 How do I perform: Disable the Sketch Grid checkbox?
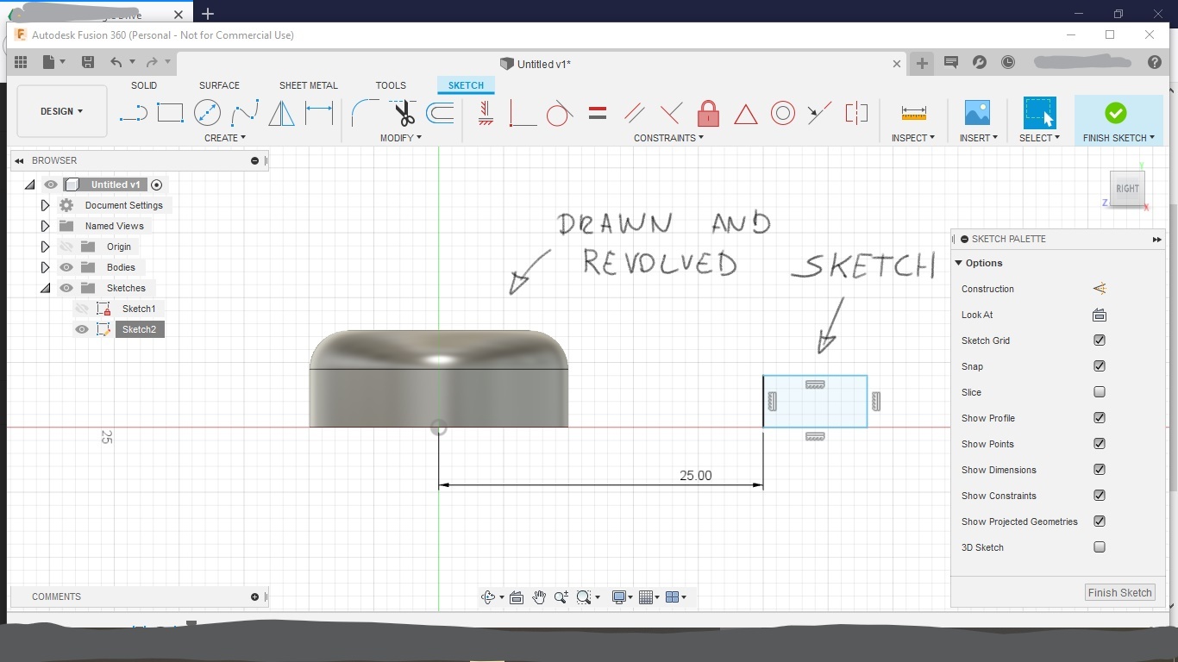click(x=1100, y=340)
